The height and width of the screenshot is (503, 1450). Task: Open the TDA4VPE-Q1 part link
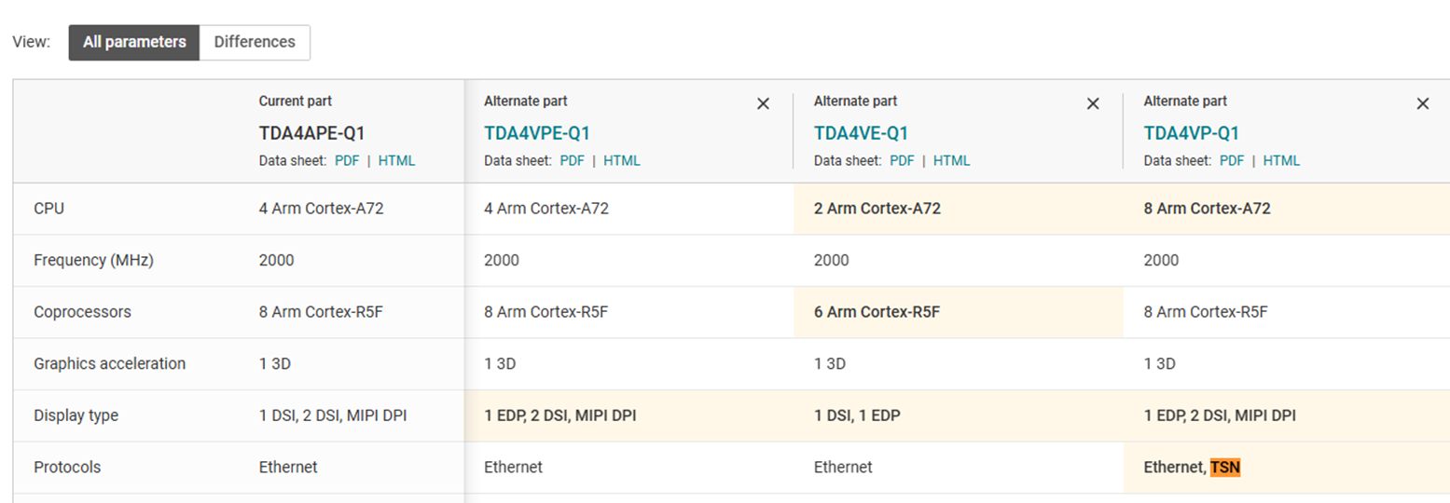pos(537,133)
